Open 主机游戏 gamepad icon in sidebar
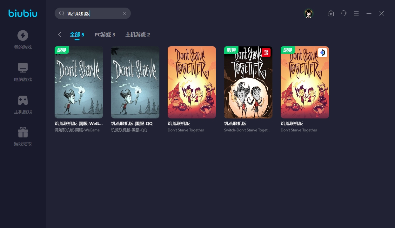395x228 pixels. tap(23, 100)
